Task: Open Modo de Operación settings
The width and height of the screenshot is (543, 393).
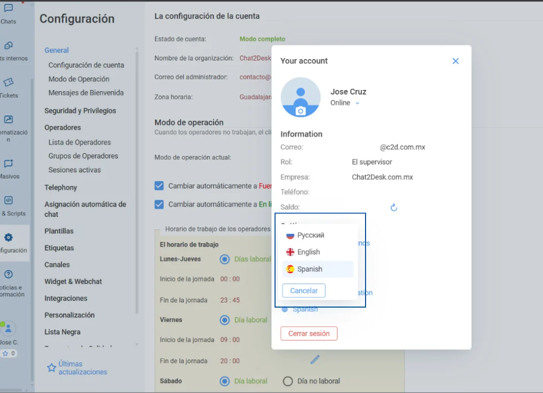Action: pyautogui.click(x=79, y=79)
